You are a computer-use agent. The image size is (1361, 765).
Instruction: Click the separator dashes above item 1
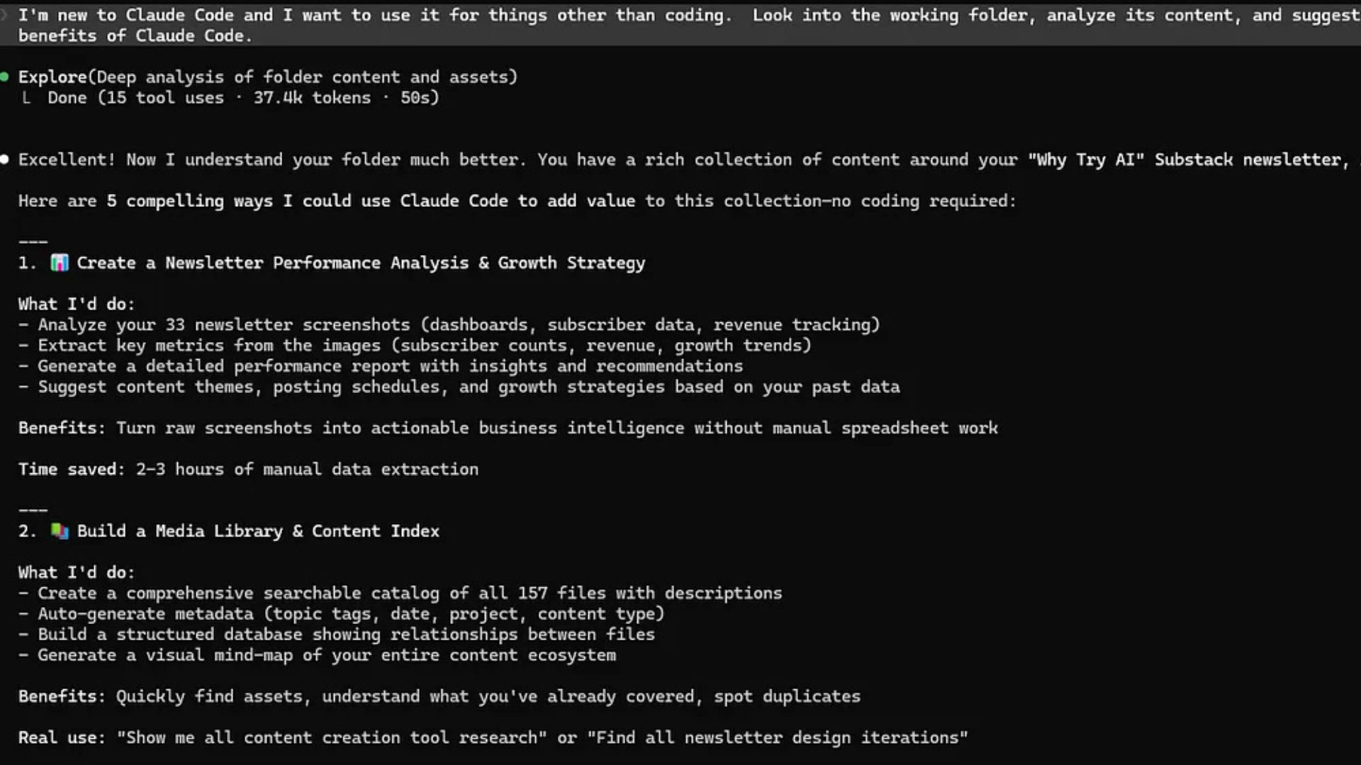pos(33,242)
